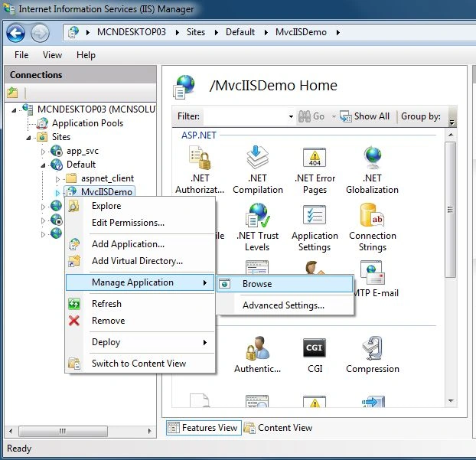The image size is (476, 460).
Task: Click the Show All button
Action: 364,116
